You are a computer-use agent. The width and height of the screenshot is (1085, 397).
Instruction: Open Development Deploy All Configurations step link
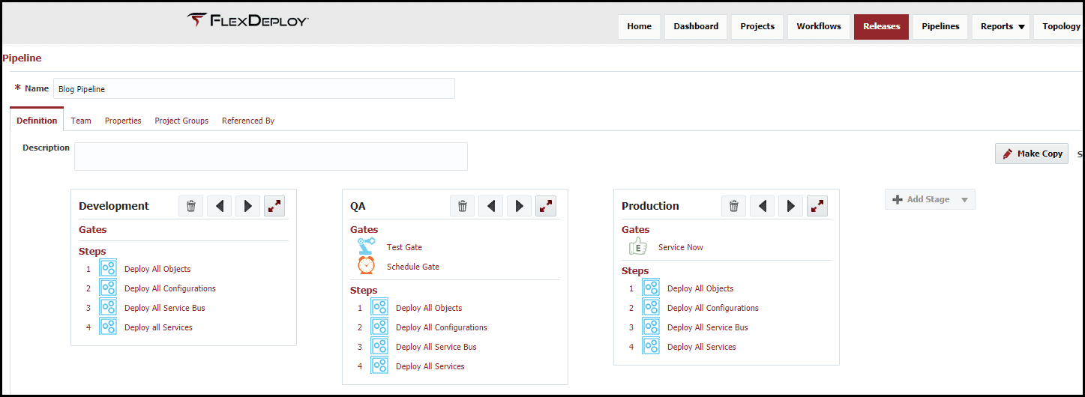(170, 288)
